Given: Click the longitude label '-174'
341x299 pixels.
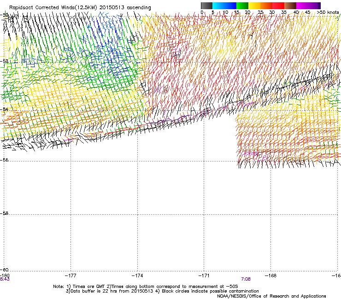Looking at the screenshot, I should pyautogui.click(x=137, y=276).
